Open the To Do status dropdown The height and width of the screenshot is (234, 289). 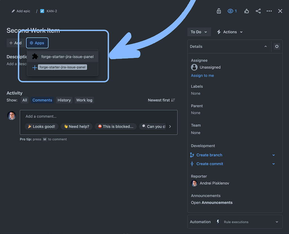(x=199, y=32)
